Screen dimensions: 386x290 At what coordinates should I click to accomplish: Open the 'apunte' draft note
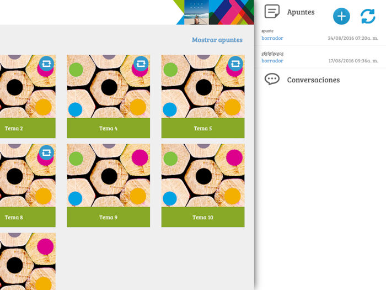point(320,34)
